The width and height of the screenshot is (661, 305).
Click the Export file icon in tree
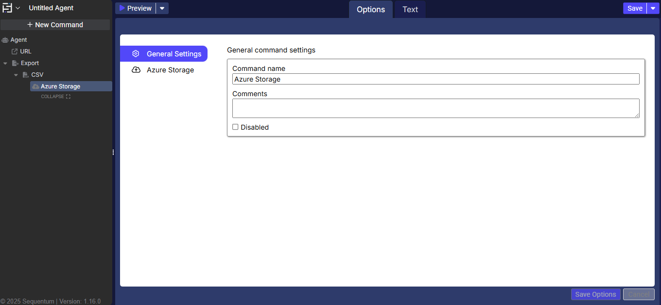pos(15,63)
